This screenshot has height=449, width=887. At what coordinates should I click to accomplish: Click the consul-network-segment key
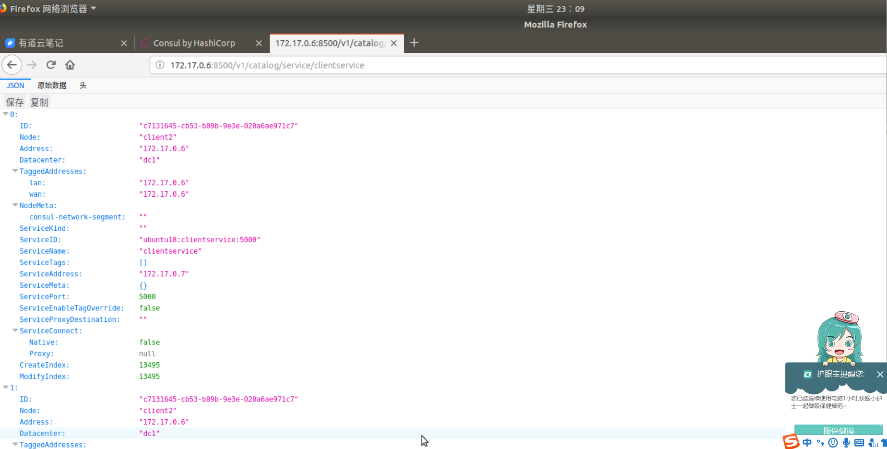pos(77,217)
